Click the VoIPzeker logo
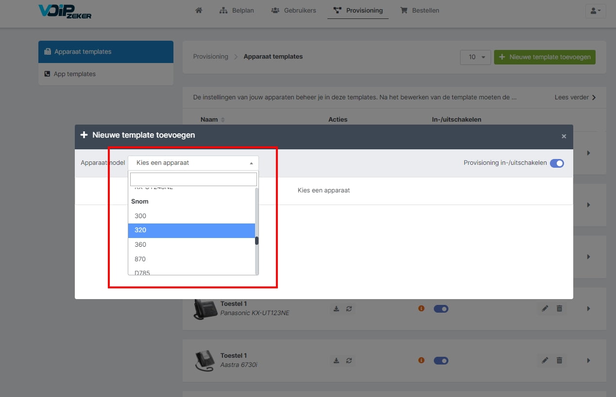Screen dimensions: 616x397 pos(65,11)
